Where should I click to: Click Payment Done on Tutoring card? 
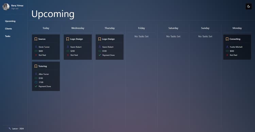click(x=45, y=87)
